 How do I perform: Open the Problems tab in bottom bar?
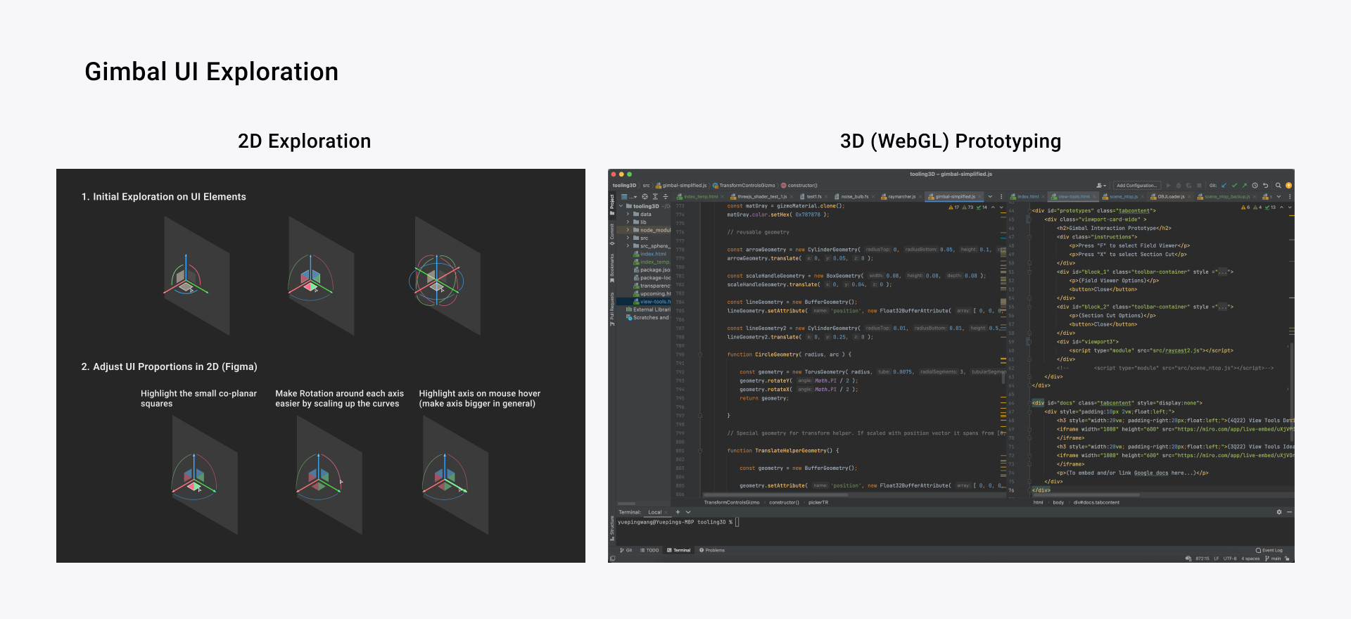pyautogui.click(x=712, y=550)
